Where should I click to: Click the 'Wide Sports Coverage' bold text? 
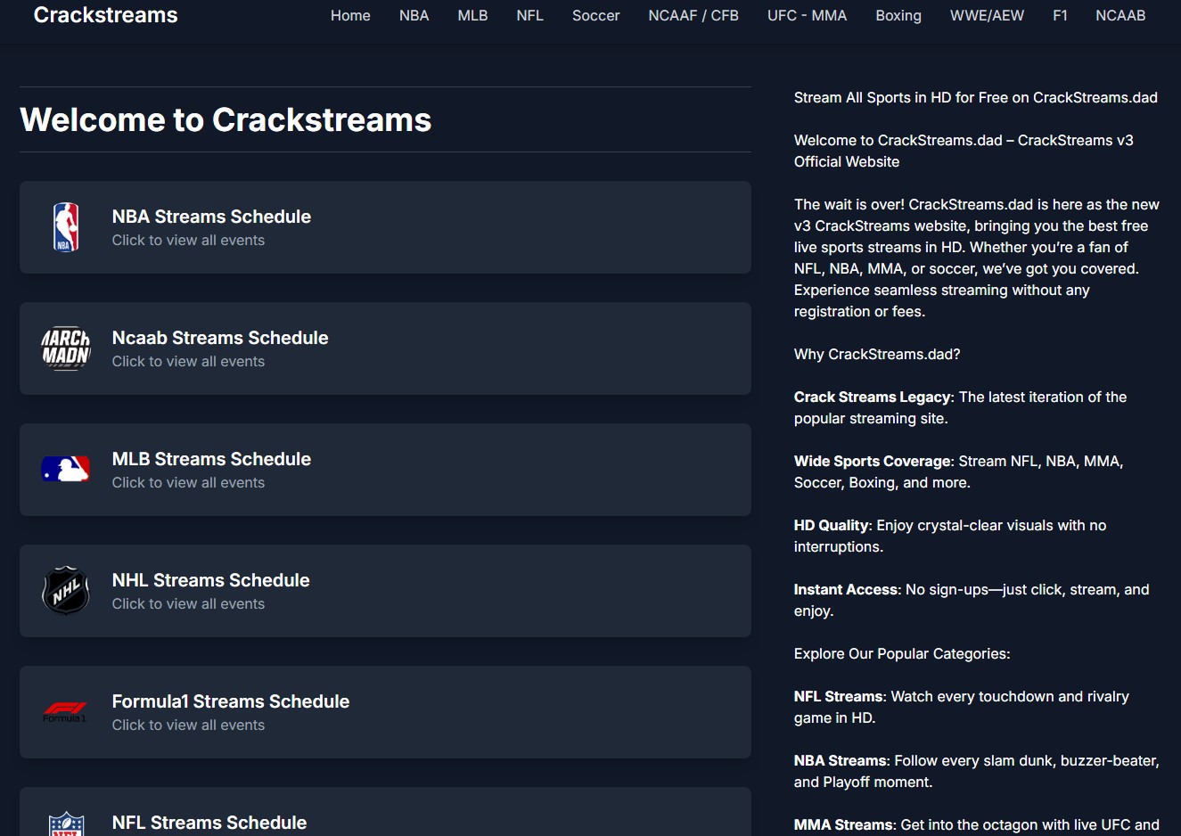click(873, 462)
